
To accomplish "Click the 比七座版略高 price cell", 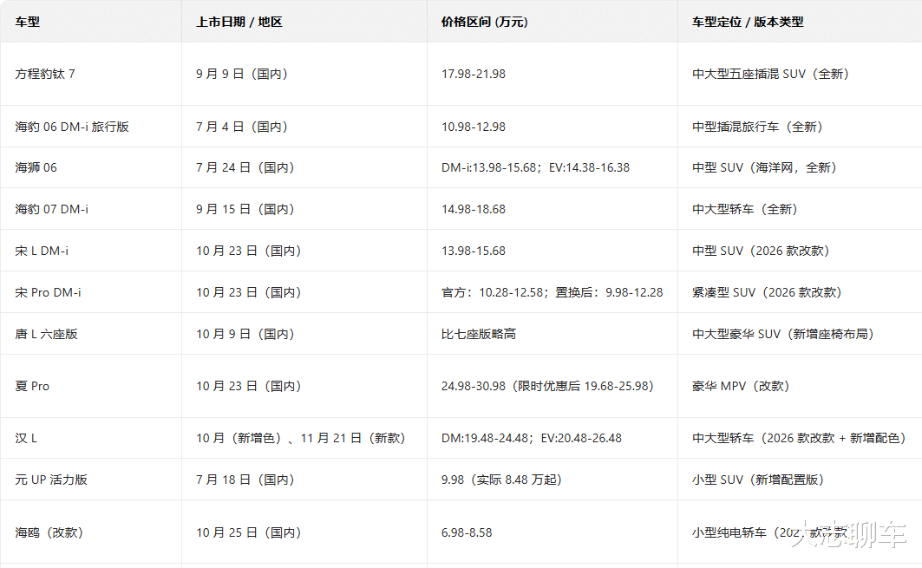I will pos(479,334).
